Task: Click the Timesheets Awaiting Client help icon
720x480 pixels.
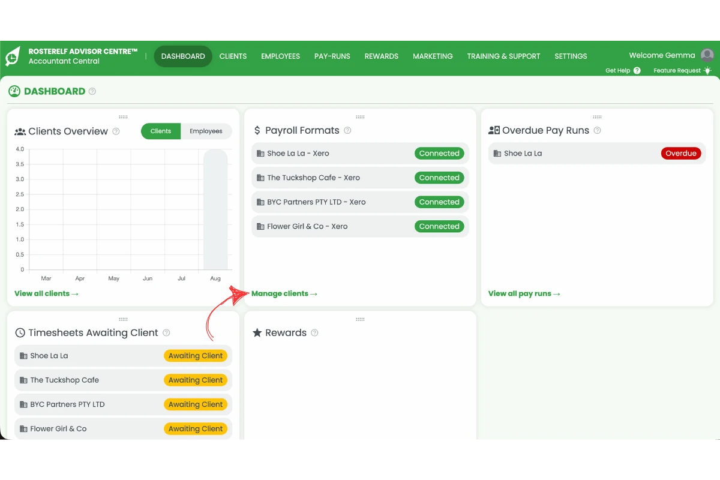Action: point(166,333)
